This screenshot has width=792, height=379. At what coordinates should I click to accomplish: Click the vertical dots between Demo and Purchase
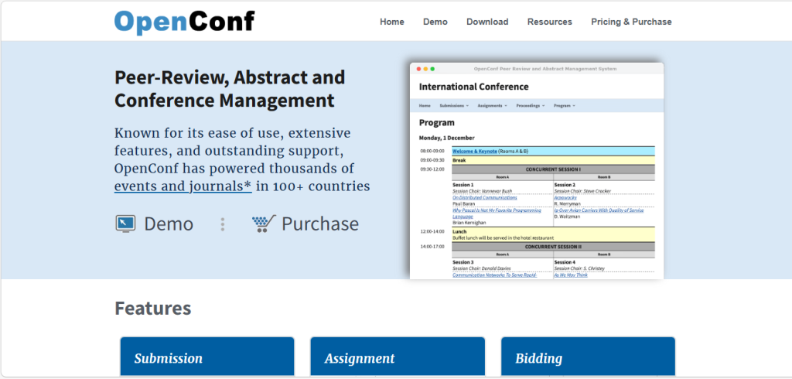[x=223, y=224]
